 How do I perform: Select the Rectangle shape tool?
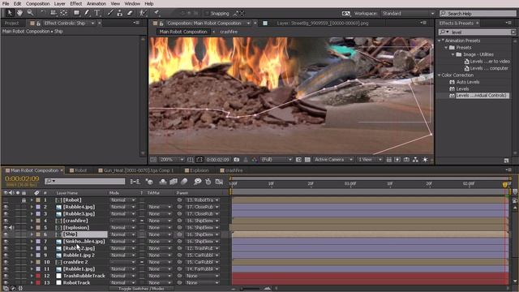tap(76, 13)
